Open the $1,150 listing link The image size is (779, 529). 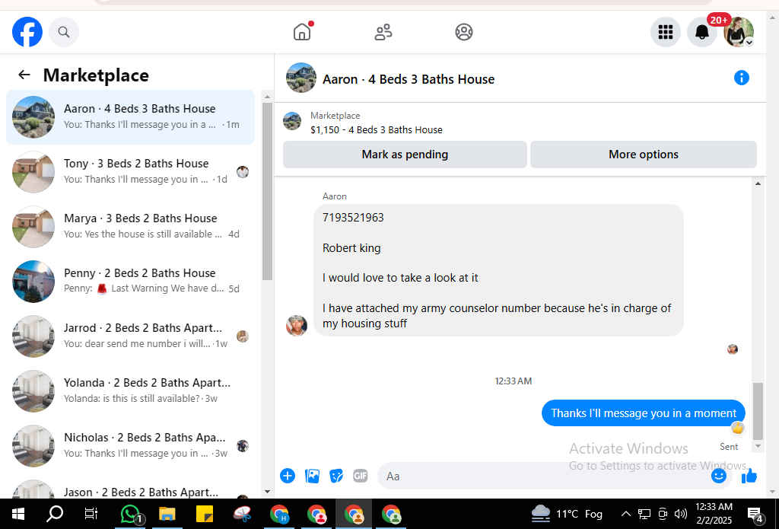376,129
